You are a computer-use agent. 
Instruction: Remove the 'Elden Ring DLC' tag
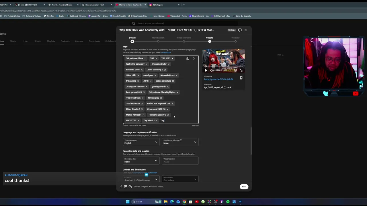coord(142,109)
